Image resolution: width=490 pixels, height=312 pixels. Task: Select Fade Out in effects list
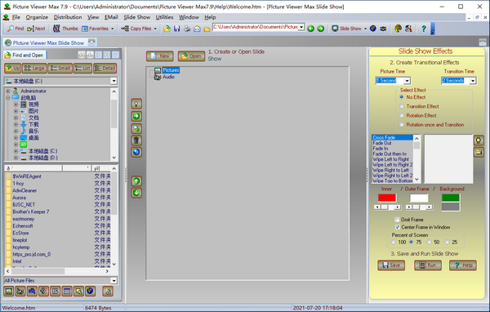pos(382,143)
